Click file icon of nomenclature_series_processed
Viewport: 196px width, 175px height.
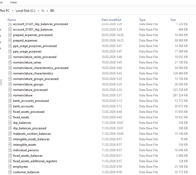click(10, 57)
